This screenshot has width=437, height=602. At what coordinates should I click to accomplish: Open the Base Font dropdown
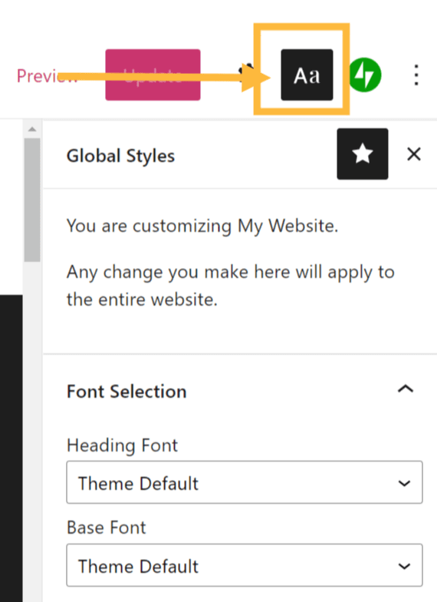click(x=245, y=565)
